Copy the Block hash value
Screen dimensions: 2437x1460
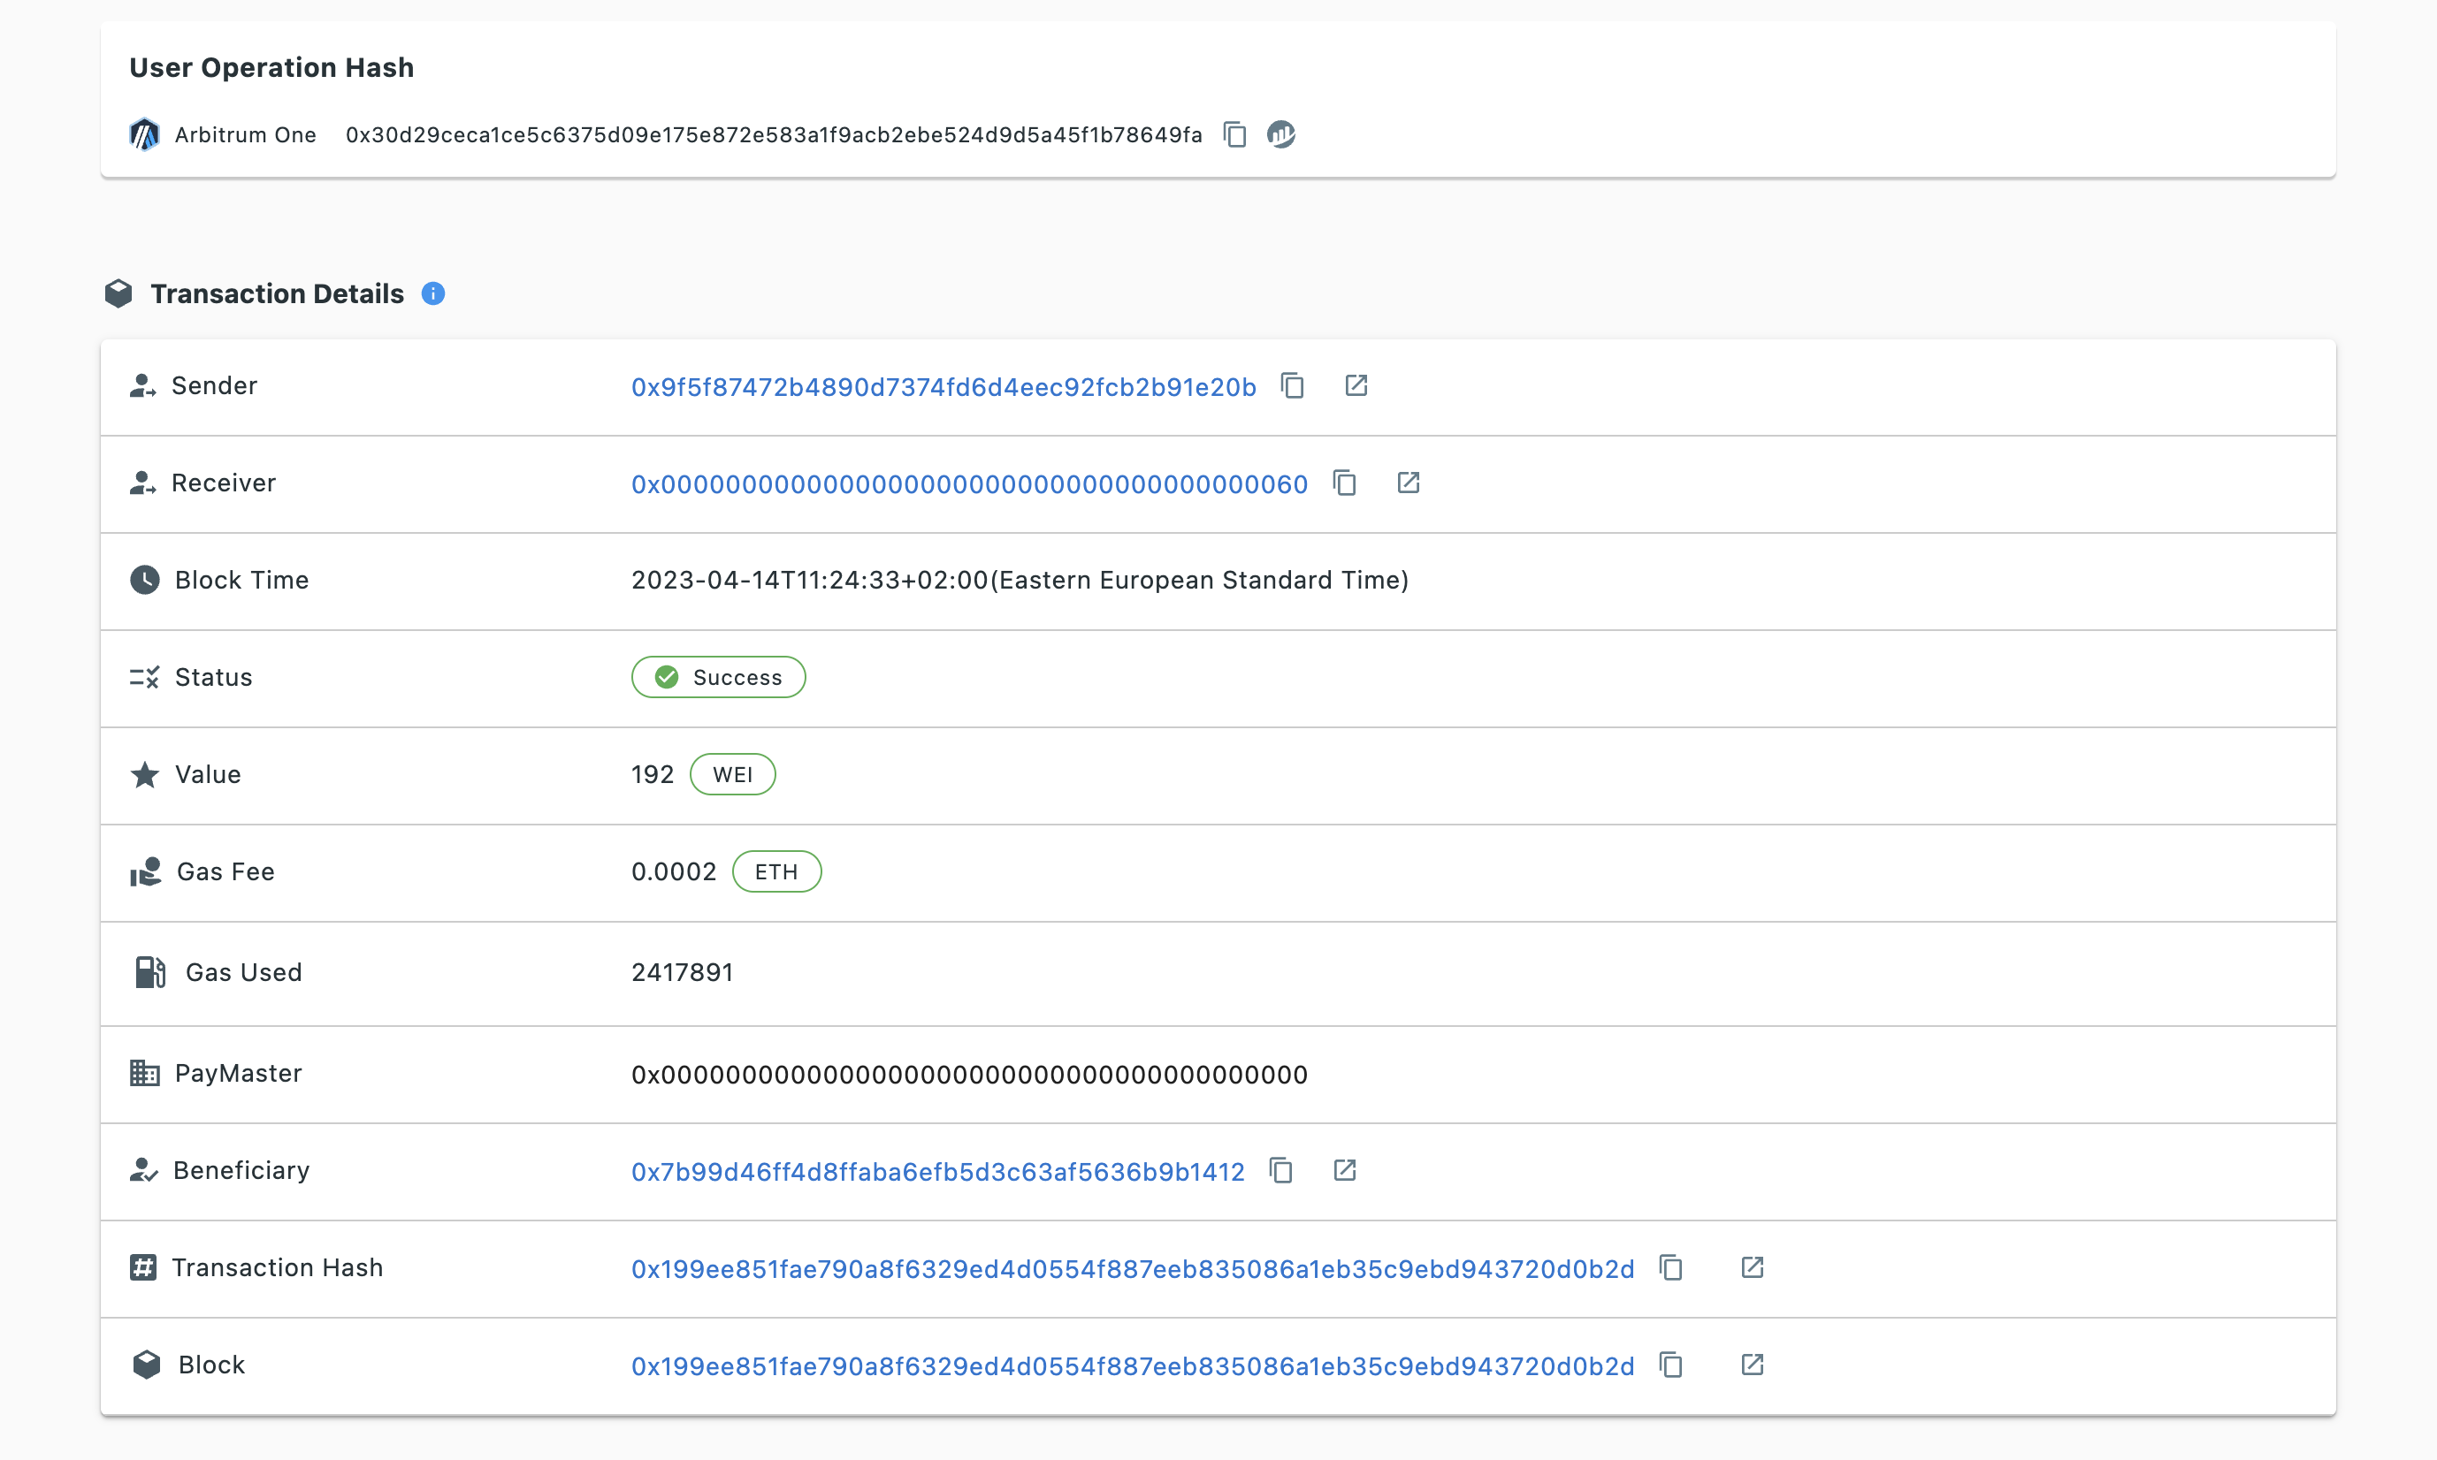[1671, 1365]
